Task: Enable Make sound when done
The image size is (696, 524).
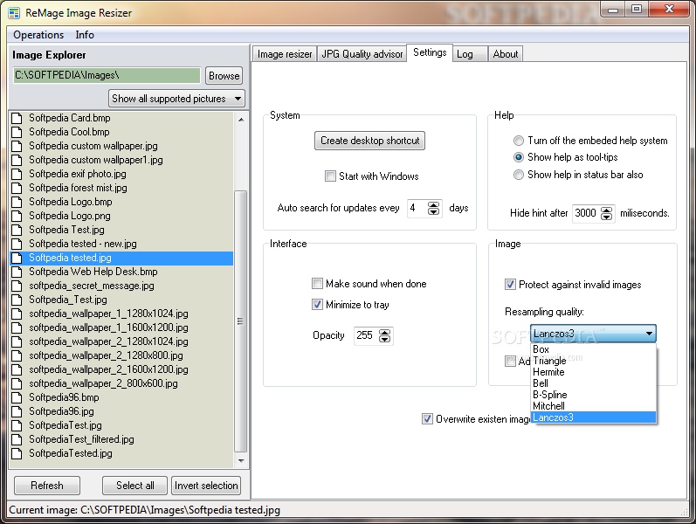Action: coord(317,283)
